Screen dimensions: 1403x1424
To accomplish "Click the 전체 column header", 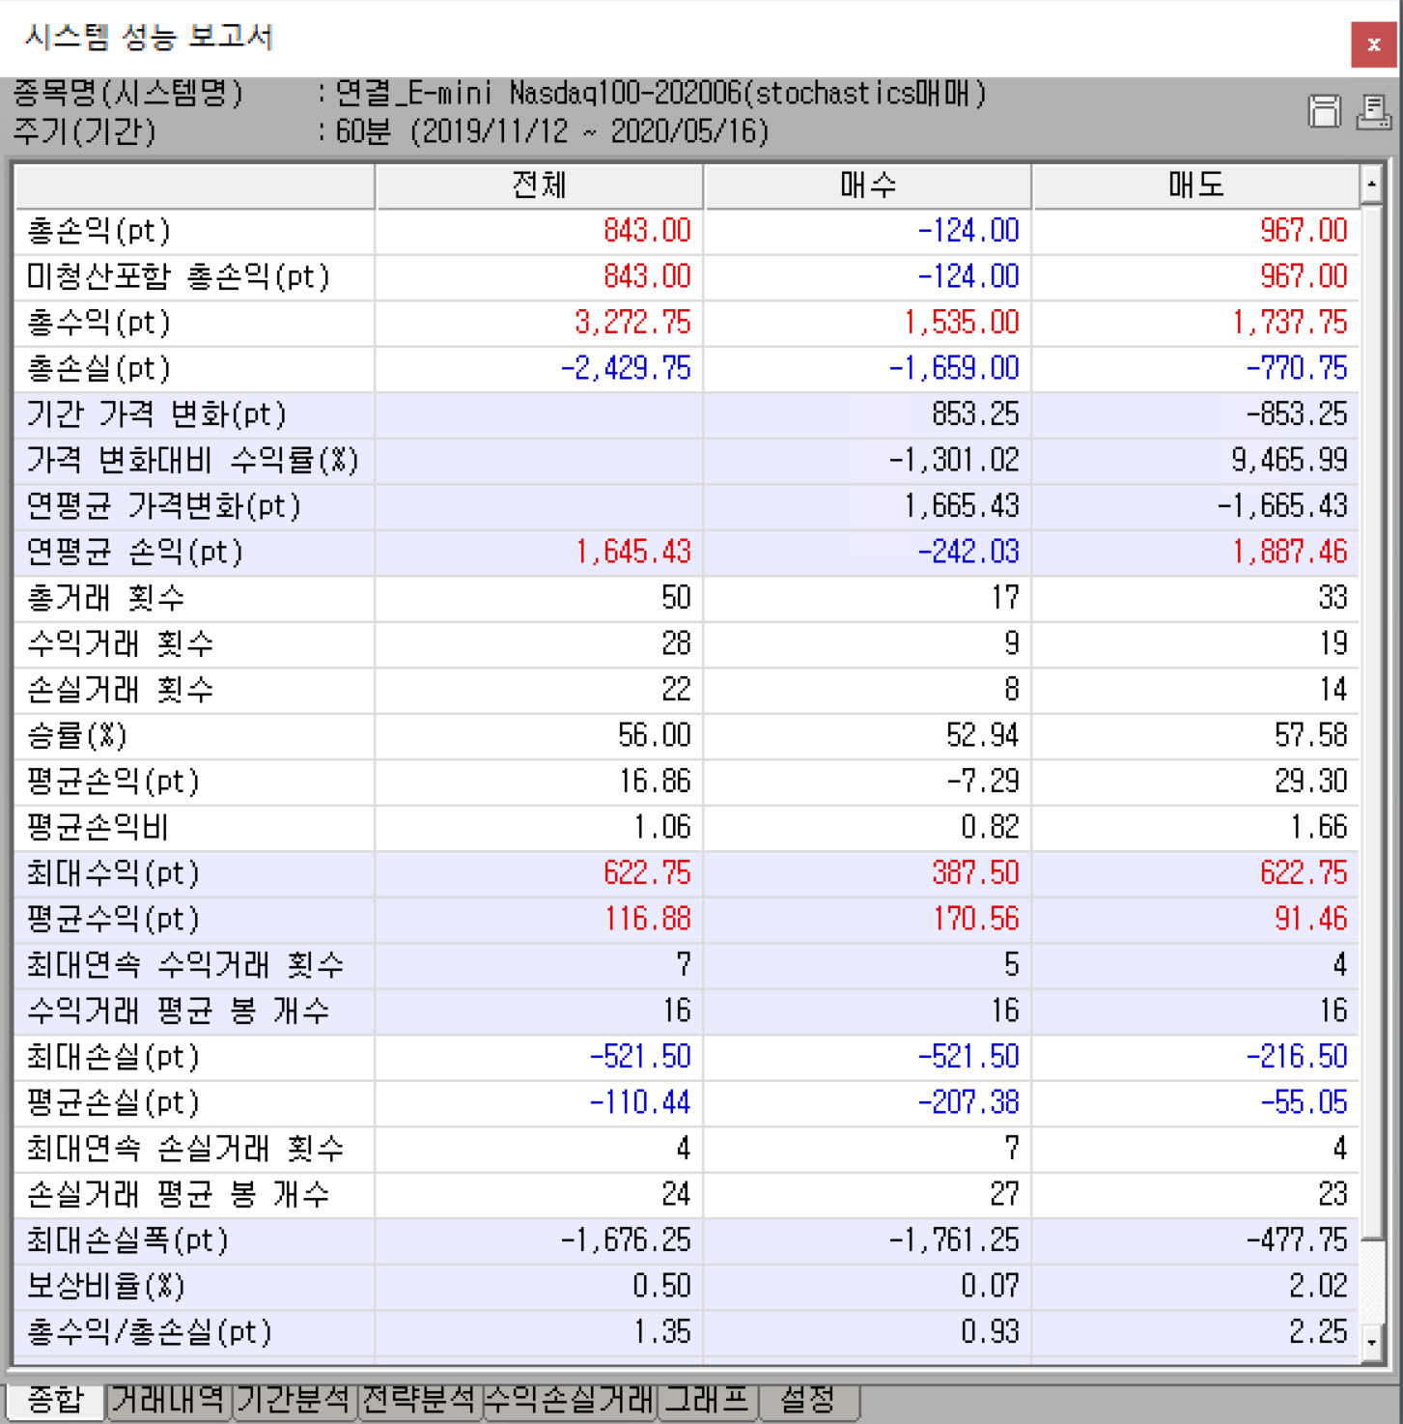I will click(539, 185).
